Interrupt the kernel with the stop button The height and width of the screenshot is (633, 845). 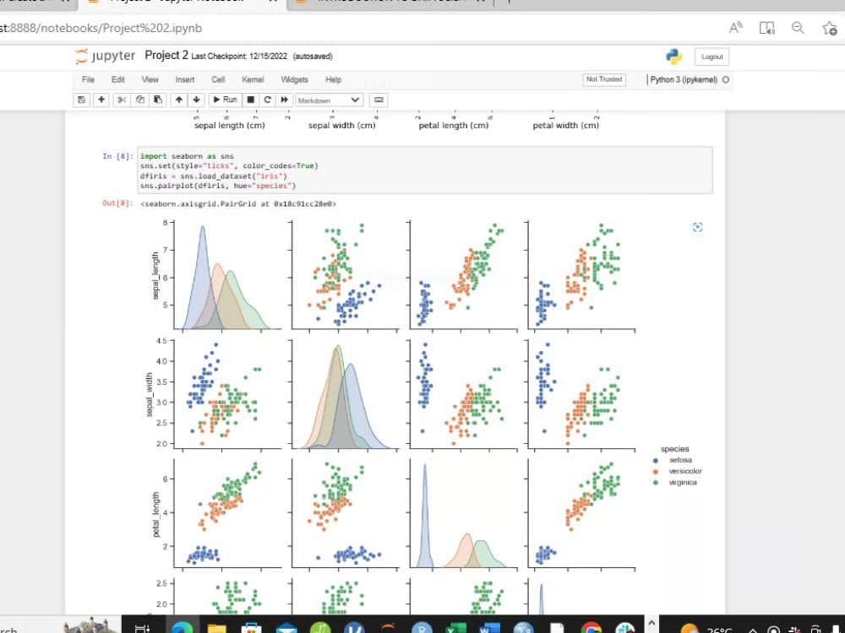click(x=251, y=100)
